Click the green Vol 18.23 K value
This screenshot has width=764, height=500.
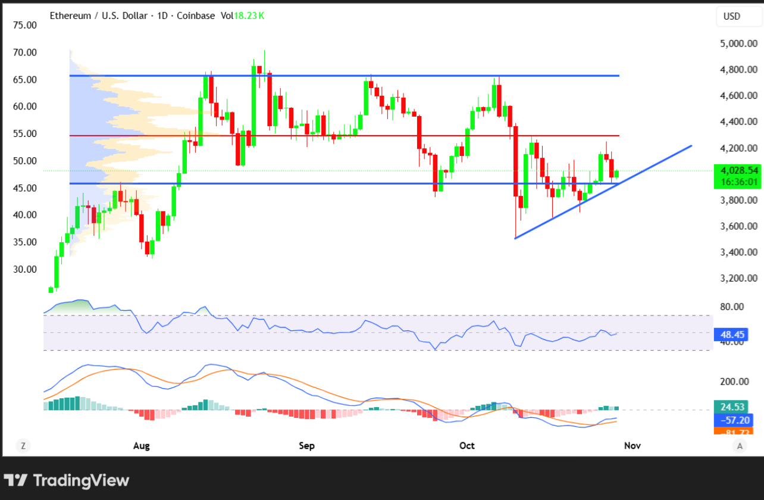[249, 16]
